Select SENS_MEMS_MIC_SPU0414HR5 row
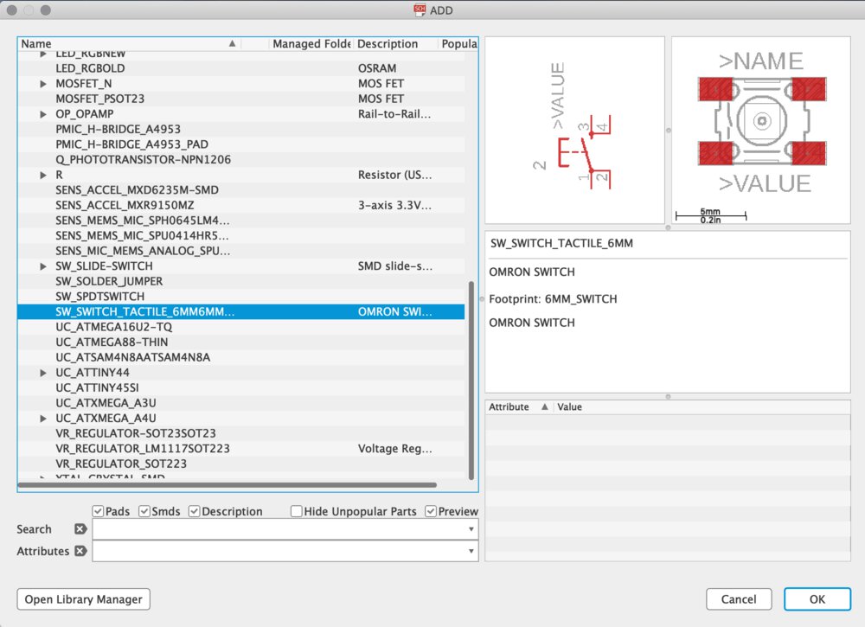 pos(241,236)
